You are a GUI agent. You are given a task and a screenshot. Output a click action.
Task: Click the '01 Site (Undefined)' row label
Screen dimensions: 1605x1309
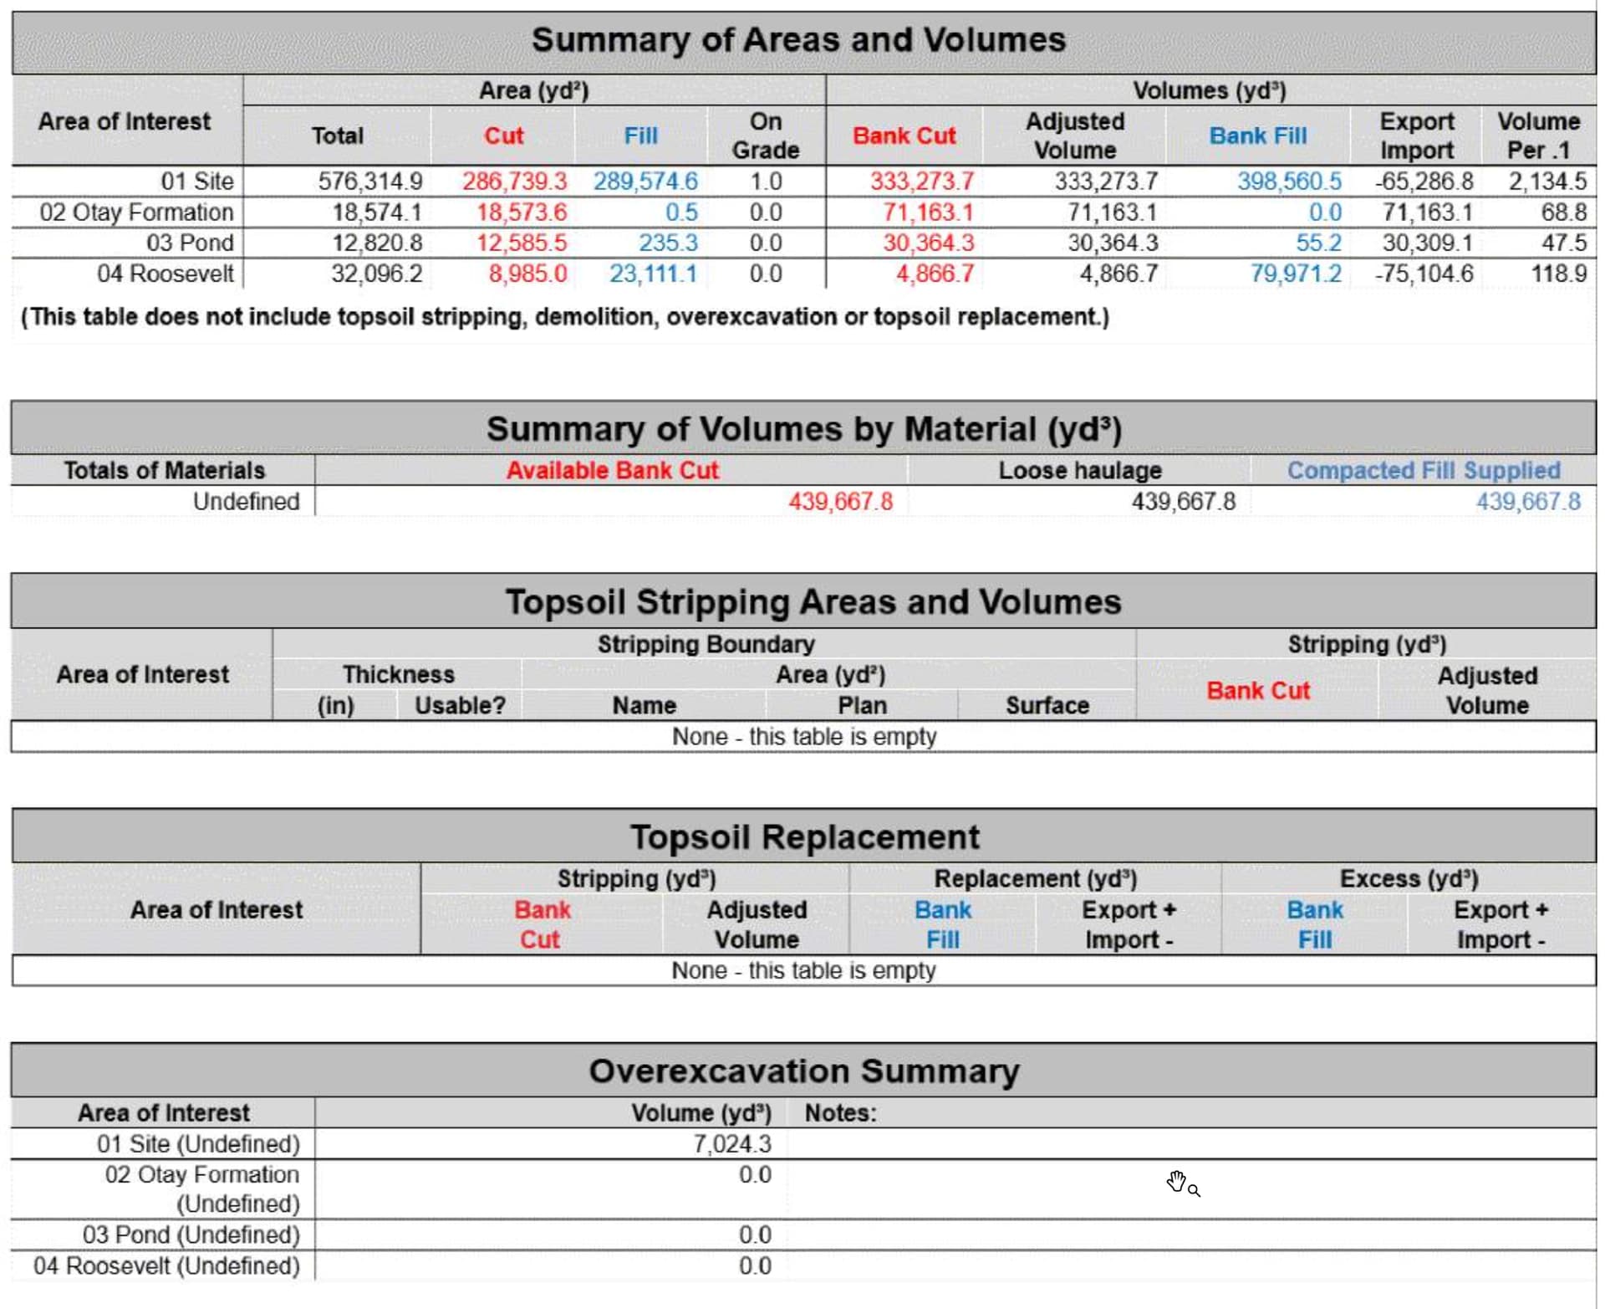(198, 1144)
